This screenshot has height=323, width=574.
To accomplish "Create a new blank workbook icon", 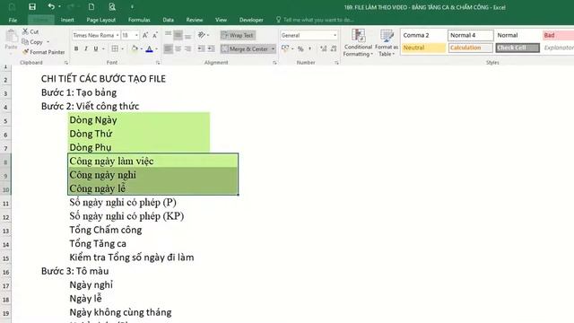I will [91, 6].
